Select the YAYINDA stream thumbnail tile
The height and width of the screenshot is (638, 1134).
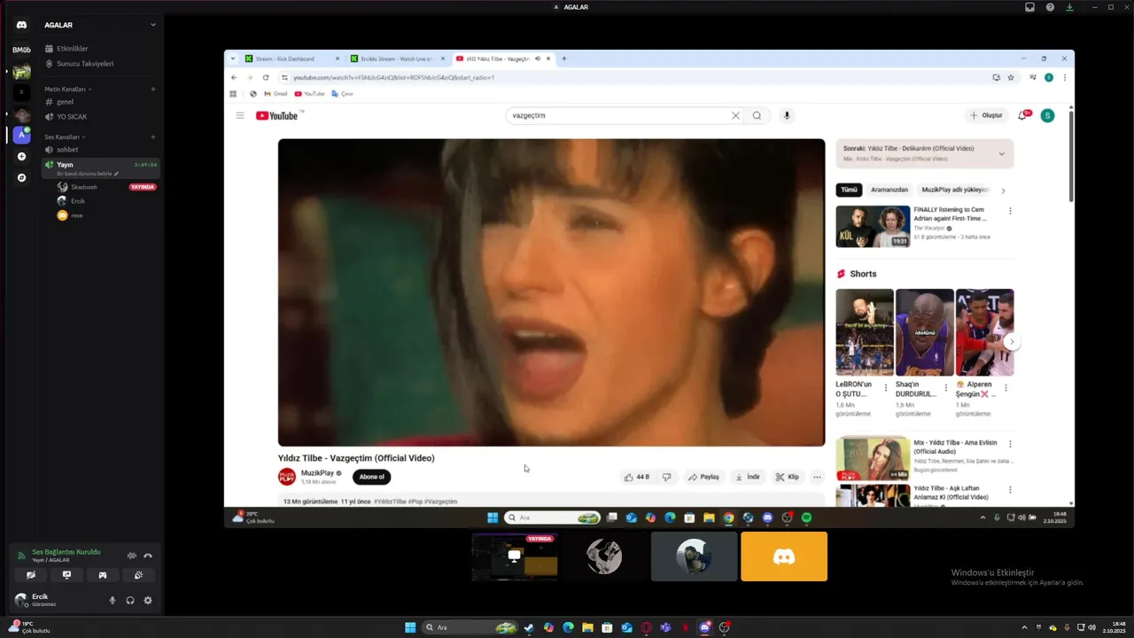click(515, 556)
